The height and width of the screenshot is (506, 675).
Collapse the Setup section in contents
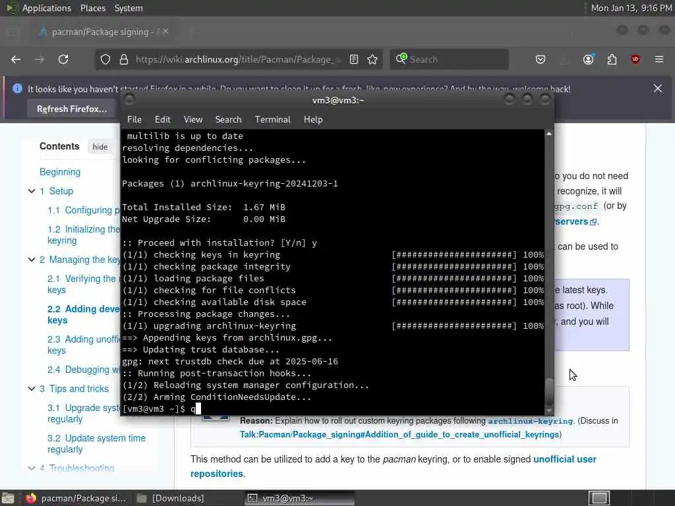click(32, 191)
